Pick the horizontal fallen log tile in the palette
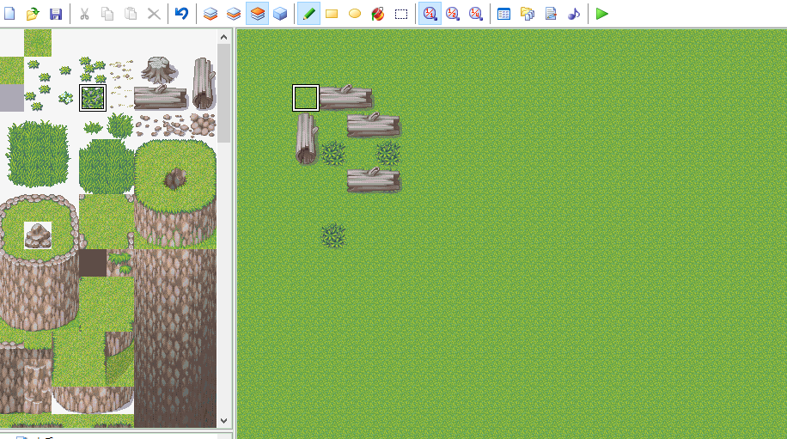The image size is (787, 439). (161, 97)
